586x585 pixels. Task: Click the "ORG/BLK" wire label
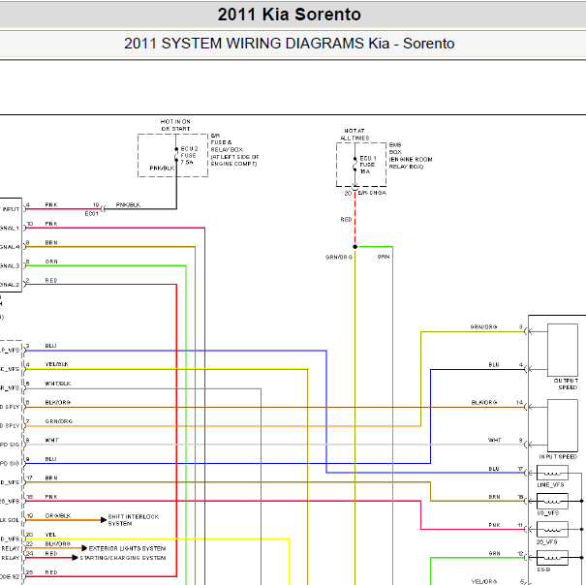click(58, 516)
